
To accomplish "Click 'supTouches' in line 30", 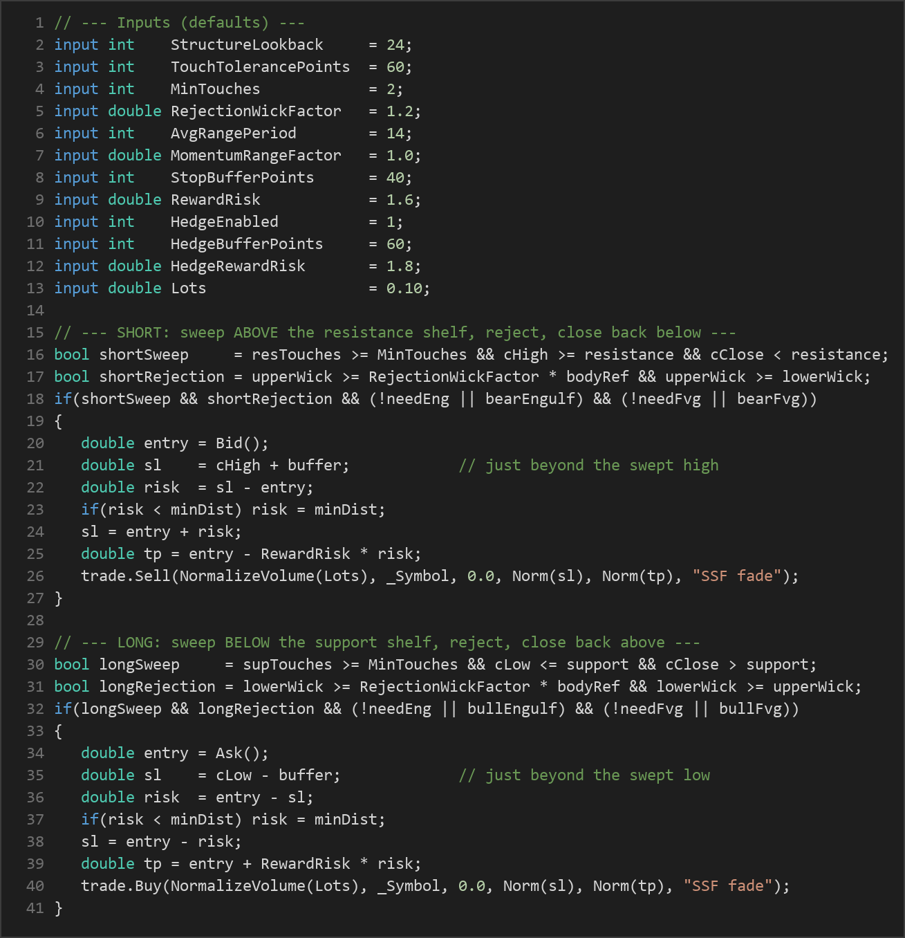I will [x=288, y=665].
